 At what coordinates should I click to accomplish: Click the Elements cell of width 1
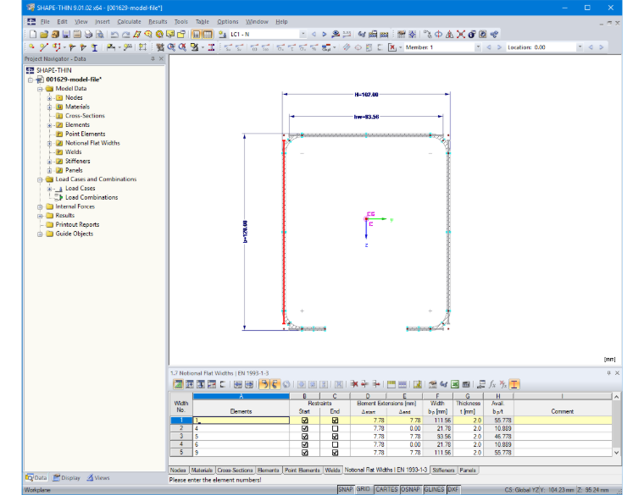tap(241, 421)
